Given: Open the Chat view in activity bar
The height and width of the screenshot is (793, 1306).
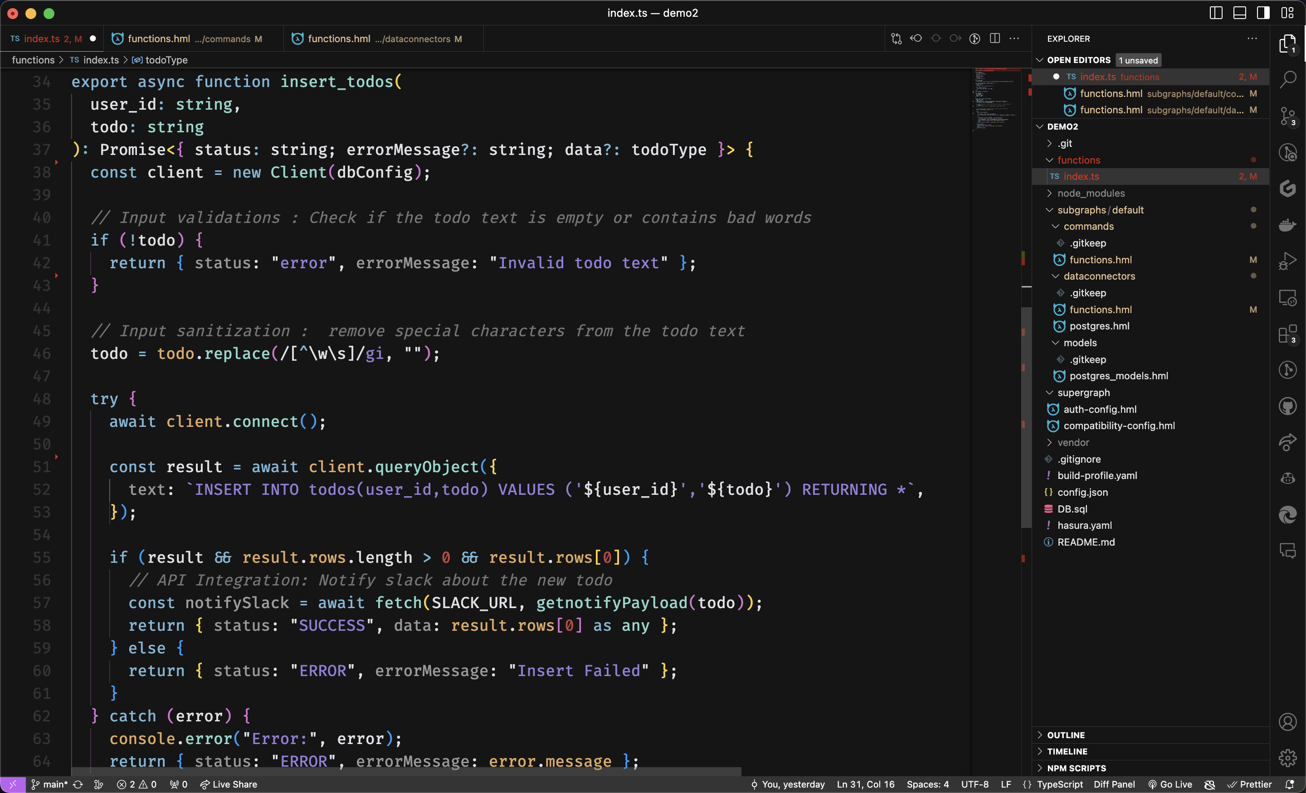Looking at the screenshot, I should pos(1287,551).
